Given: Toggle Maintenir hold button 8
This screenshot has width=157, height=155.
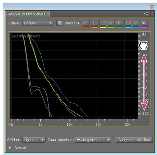Looking at the screenshot, I should coord(144,23).
